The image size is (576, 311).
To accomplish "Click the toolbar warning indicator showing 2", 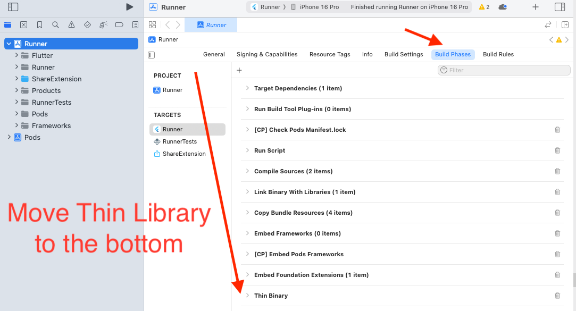I will point(484,7).
